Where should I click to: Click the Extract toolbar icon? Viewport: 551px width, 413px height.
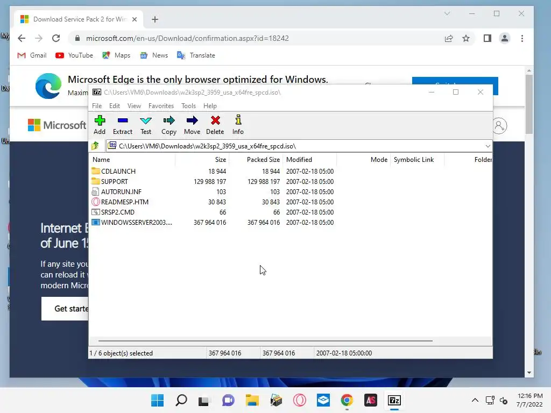[x=122, y=125]
